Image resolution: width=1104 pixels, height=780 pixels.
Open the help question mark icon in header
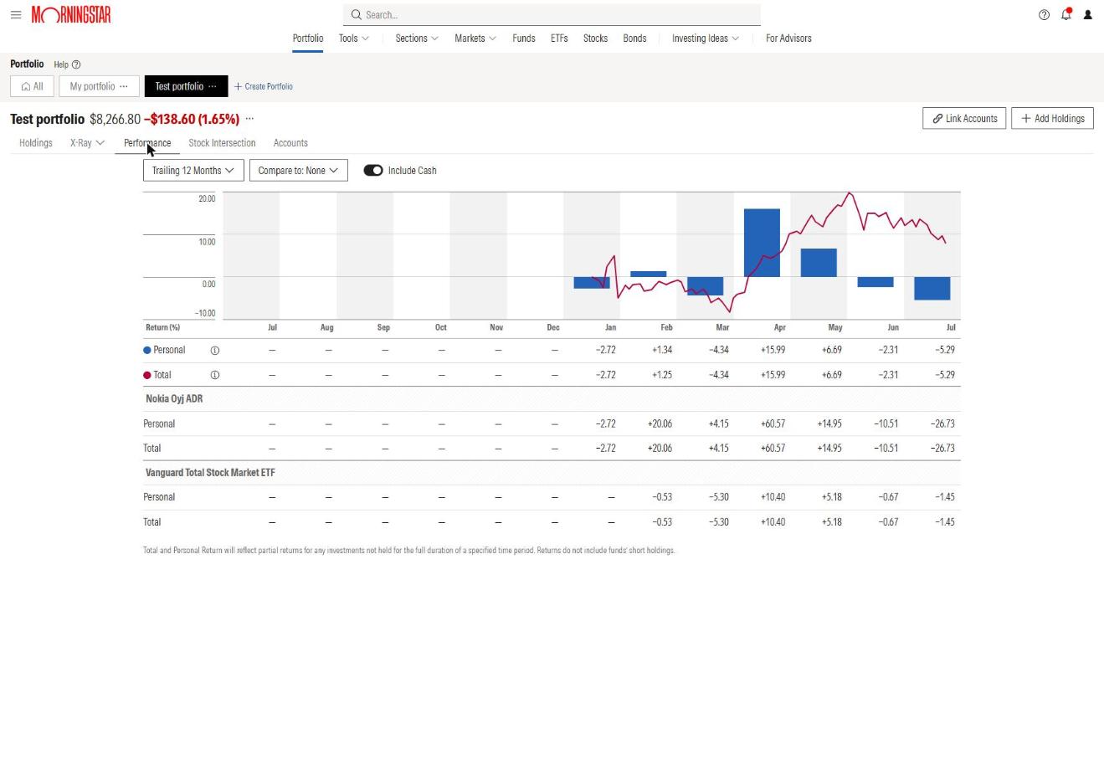tap(1044, 15)
